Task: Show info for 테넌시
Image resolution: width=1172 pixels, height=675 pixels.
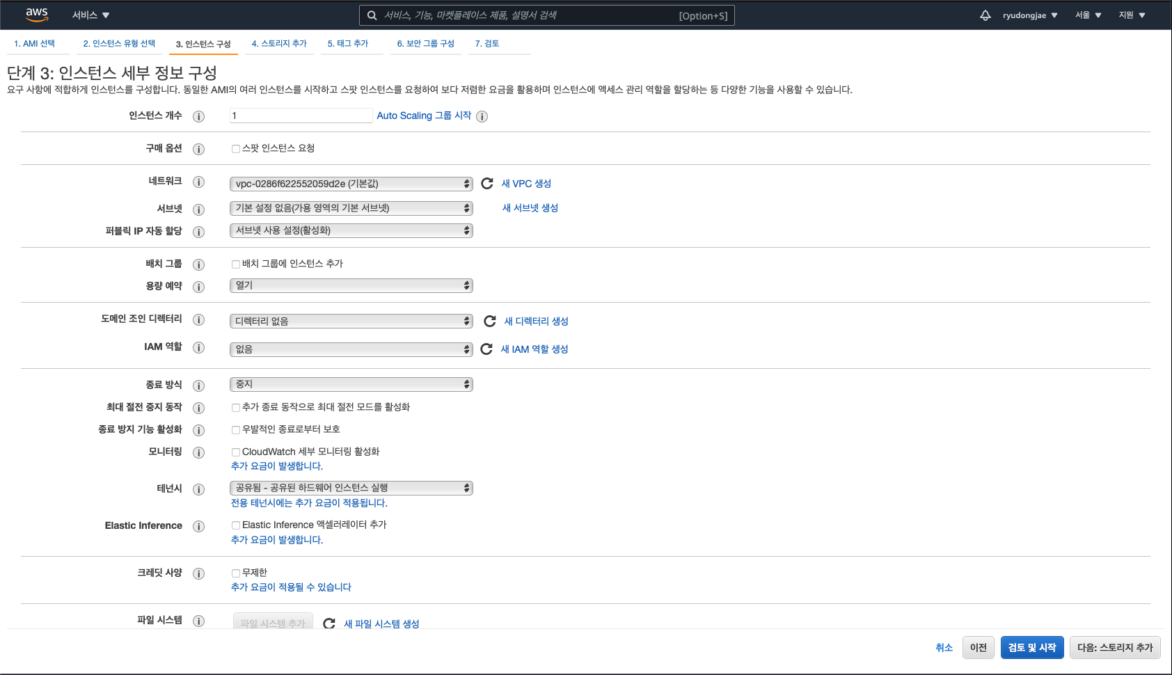Action: click(x=199, y=489)
